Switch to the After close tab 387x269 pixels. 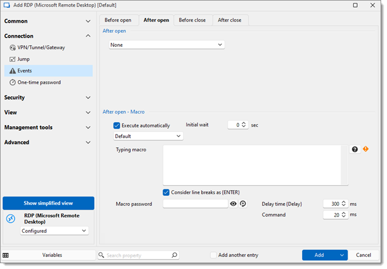pyautogui.click(x=230, y=20)
